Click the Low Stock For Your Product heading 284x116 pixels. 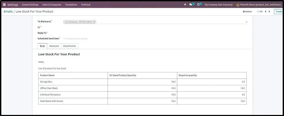(59, 54)
